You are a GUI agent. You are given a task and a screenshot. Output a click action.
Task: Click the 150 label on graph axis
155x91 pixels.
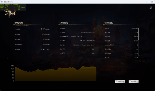point(13,66)
